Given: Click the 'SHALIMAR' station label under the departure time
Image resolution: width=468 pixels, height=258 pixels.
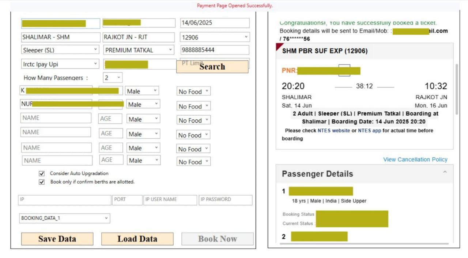Looking at the screenshot, I should coord(297,97).
